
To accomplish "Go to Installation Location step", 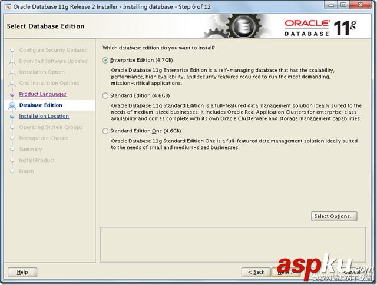I will click(44, 117).
